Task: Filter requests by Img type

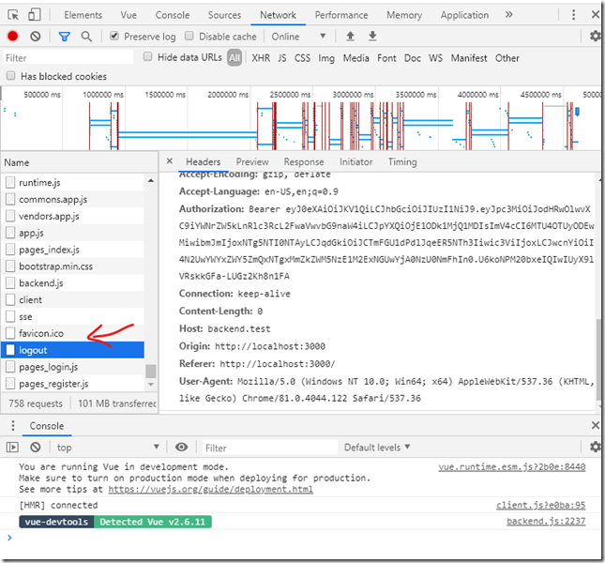Action: point(326,58)
